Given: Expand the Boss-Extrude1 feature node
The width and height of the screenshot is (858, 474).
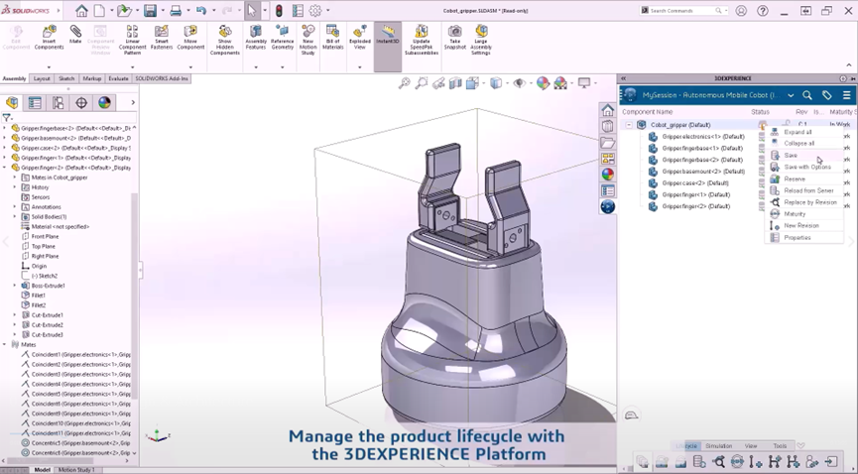Looking at the screenshot, I should (15, 286).
